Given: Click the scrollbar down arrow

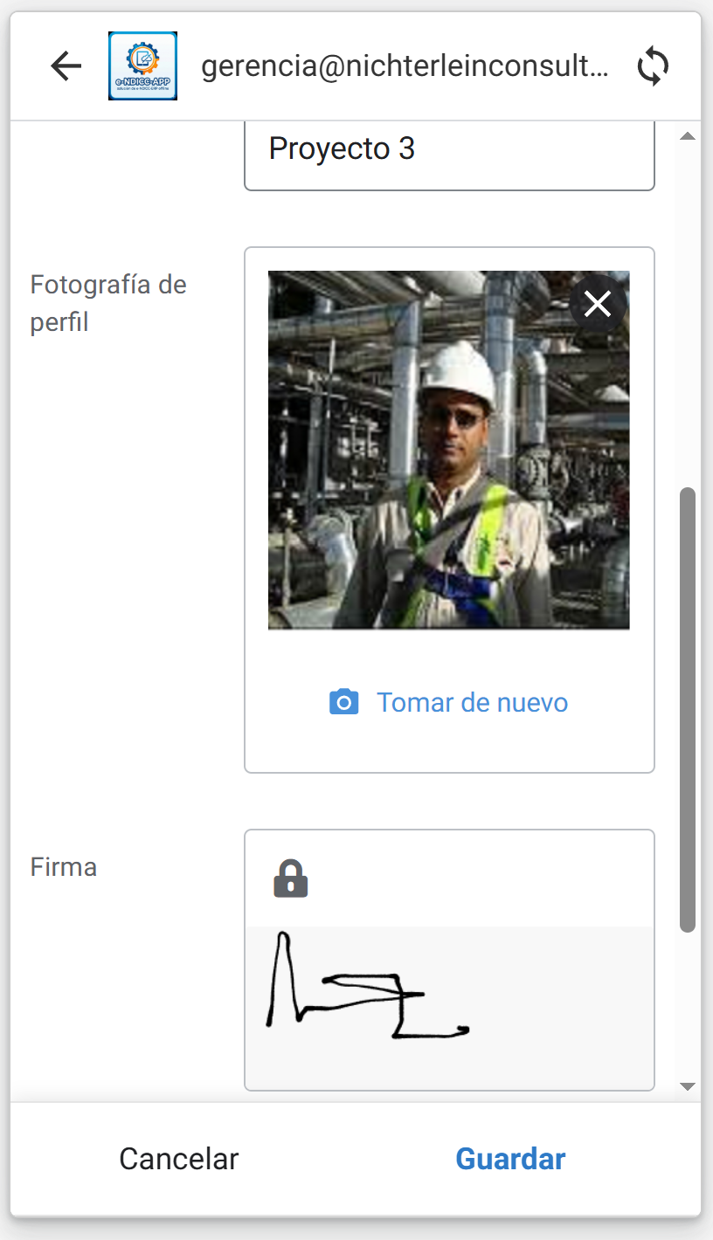Looking at the screenshot, I should coord(688,1086).
